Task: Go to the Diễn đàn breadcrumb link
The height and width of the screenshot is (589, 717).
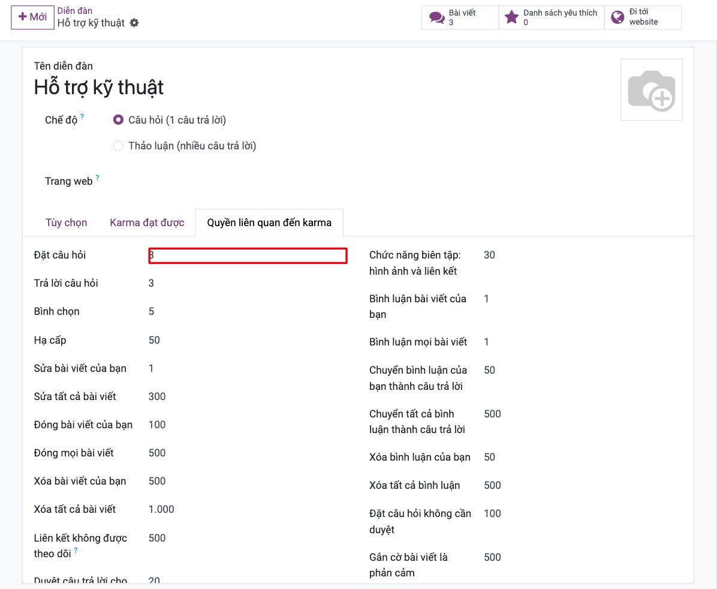Action: point(74,11)
